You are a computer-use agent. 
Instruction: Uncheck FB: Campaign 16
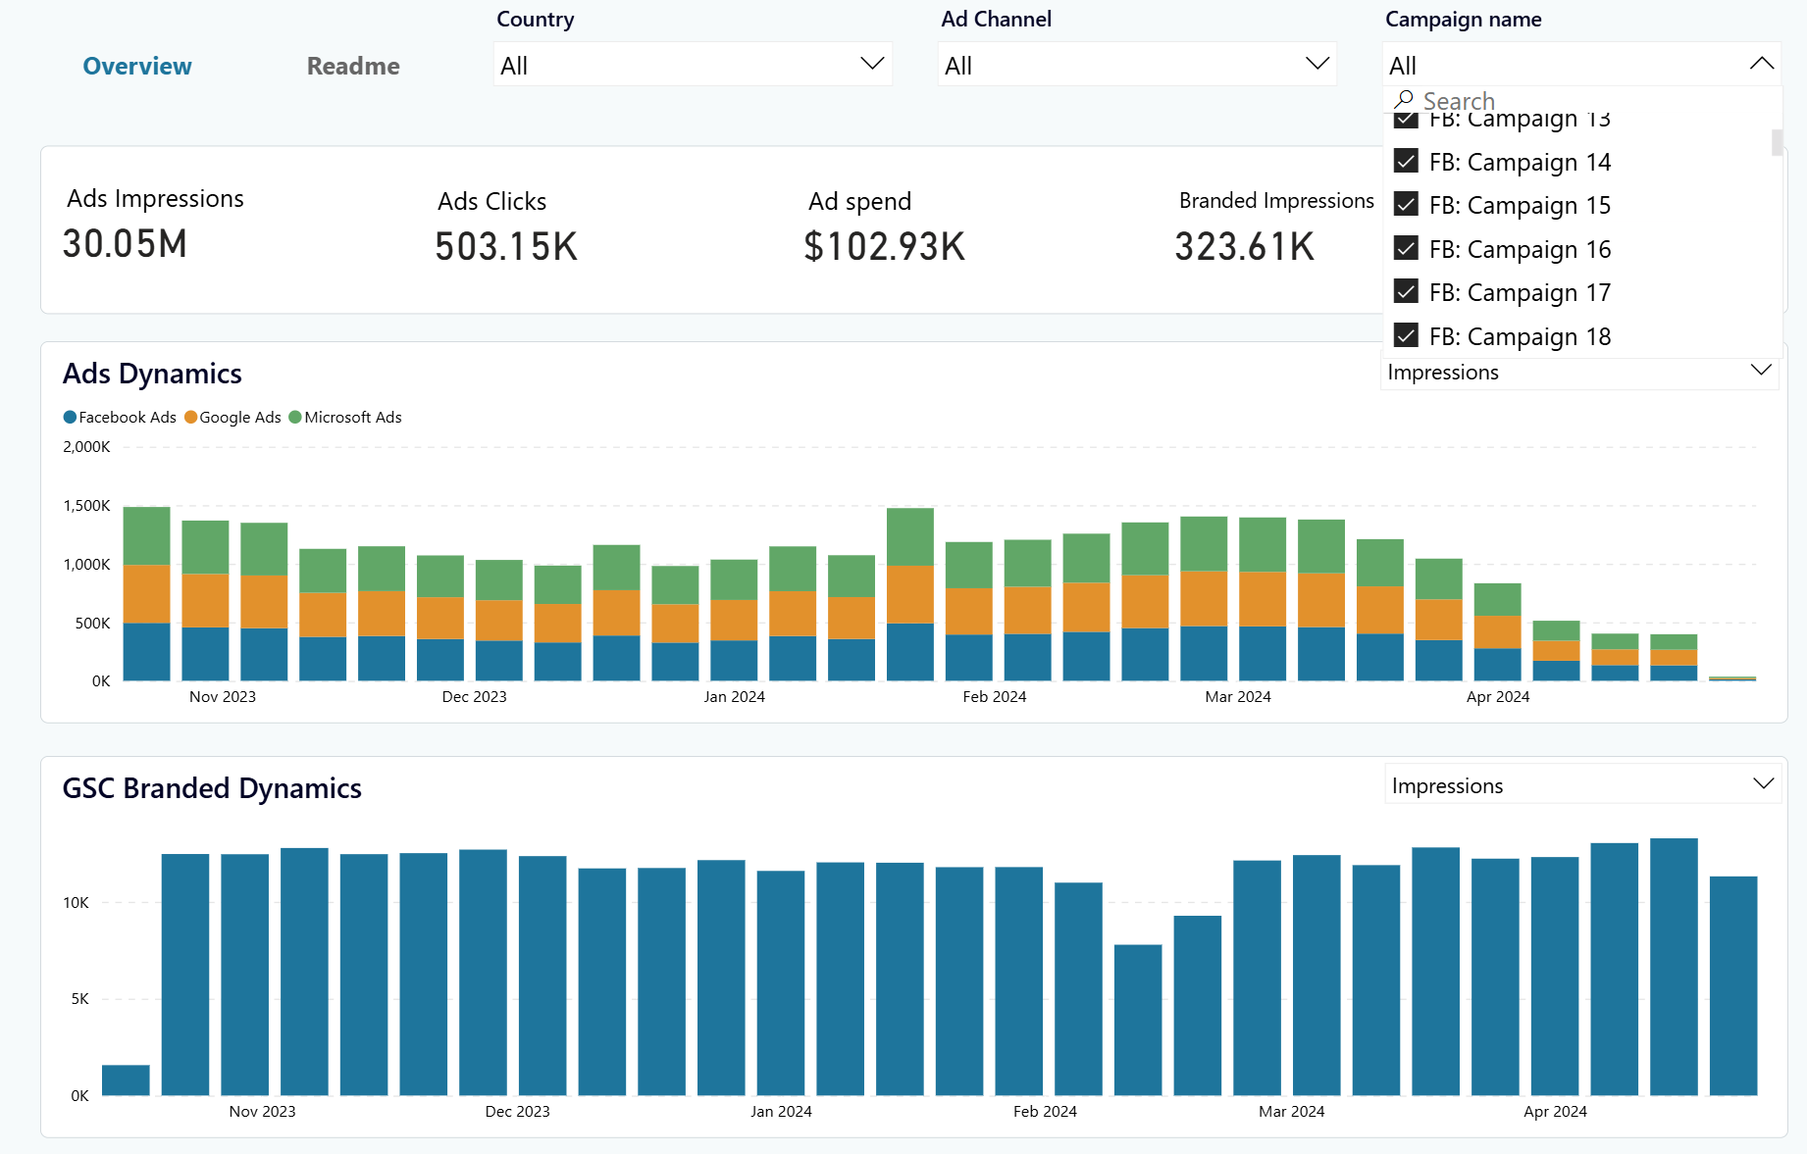tap(1406, 248)
